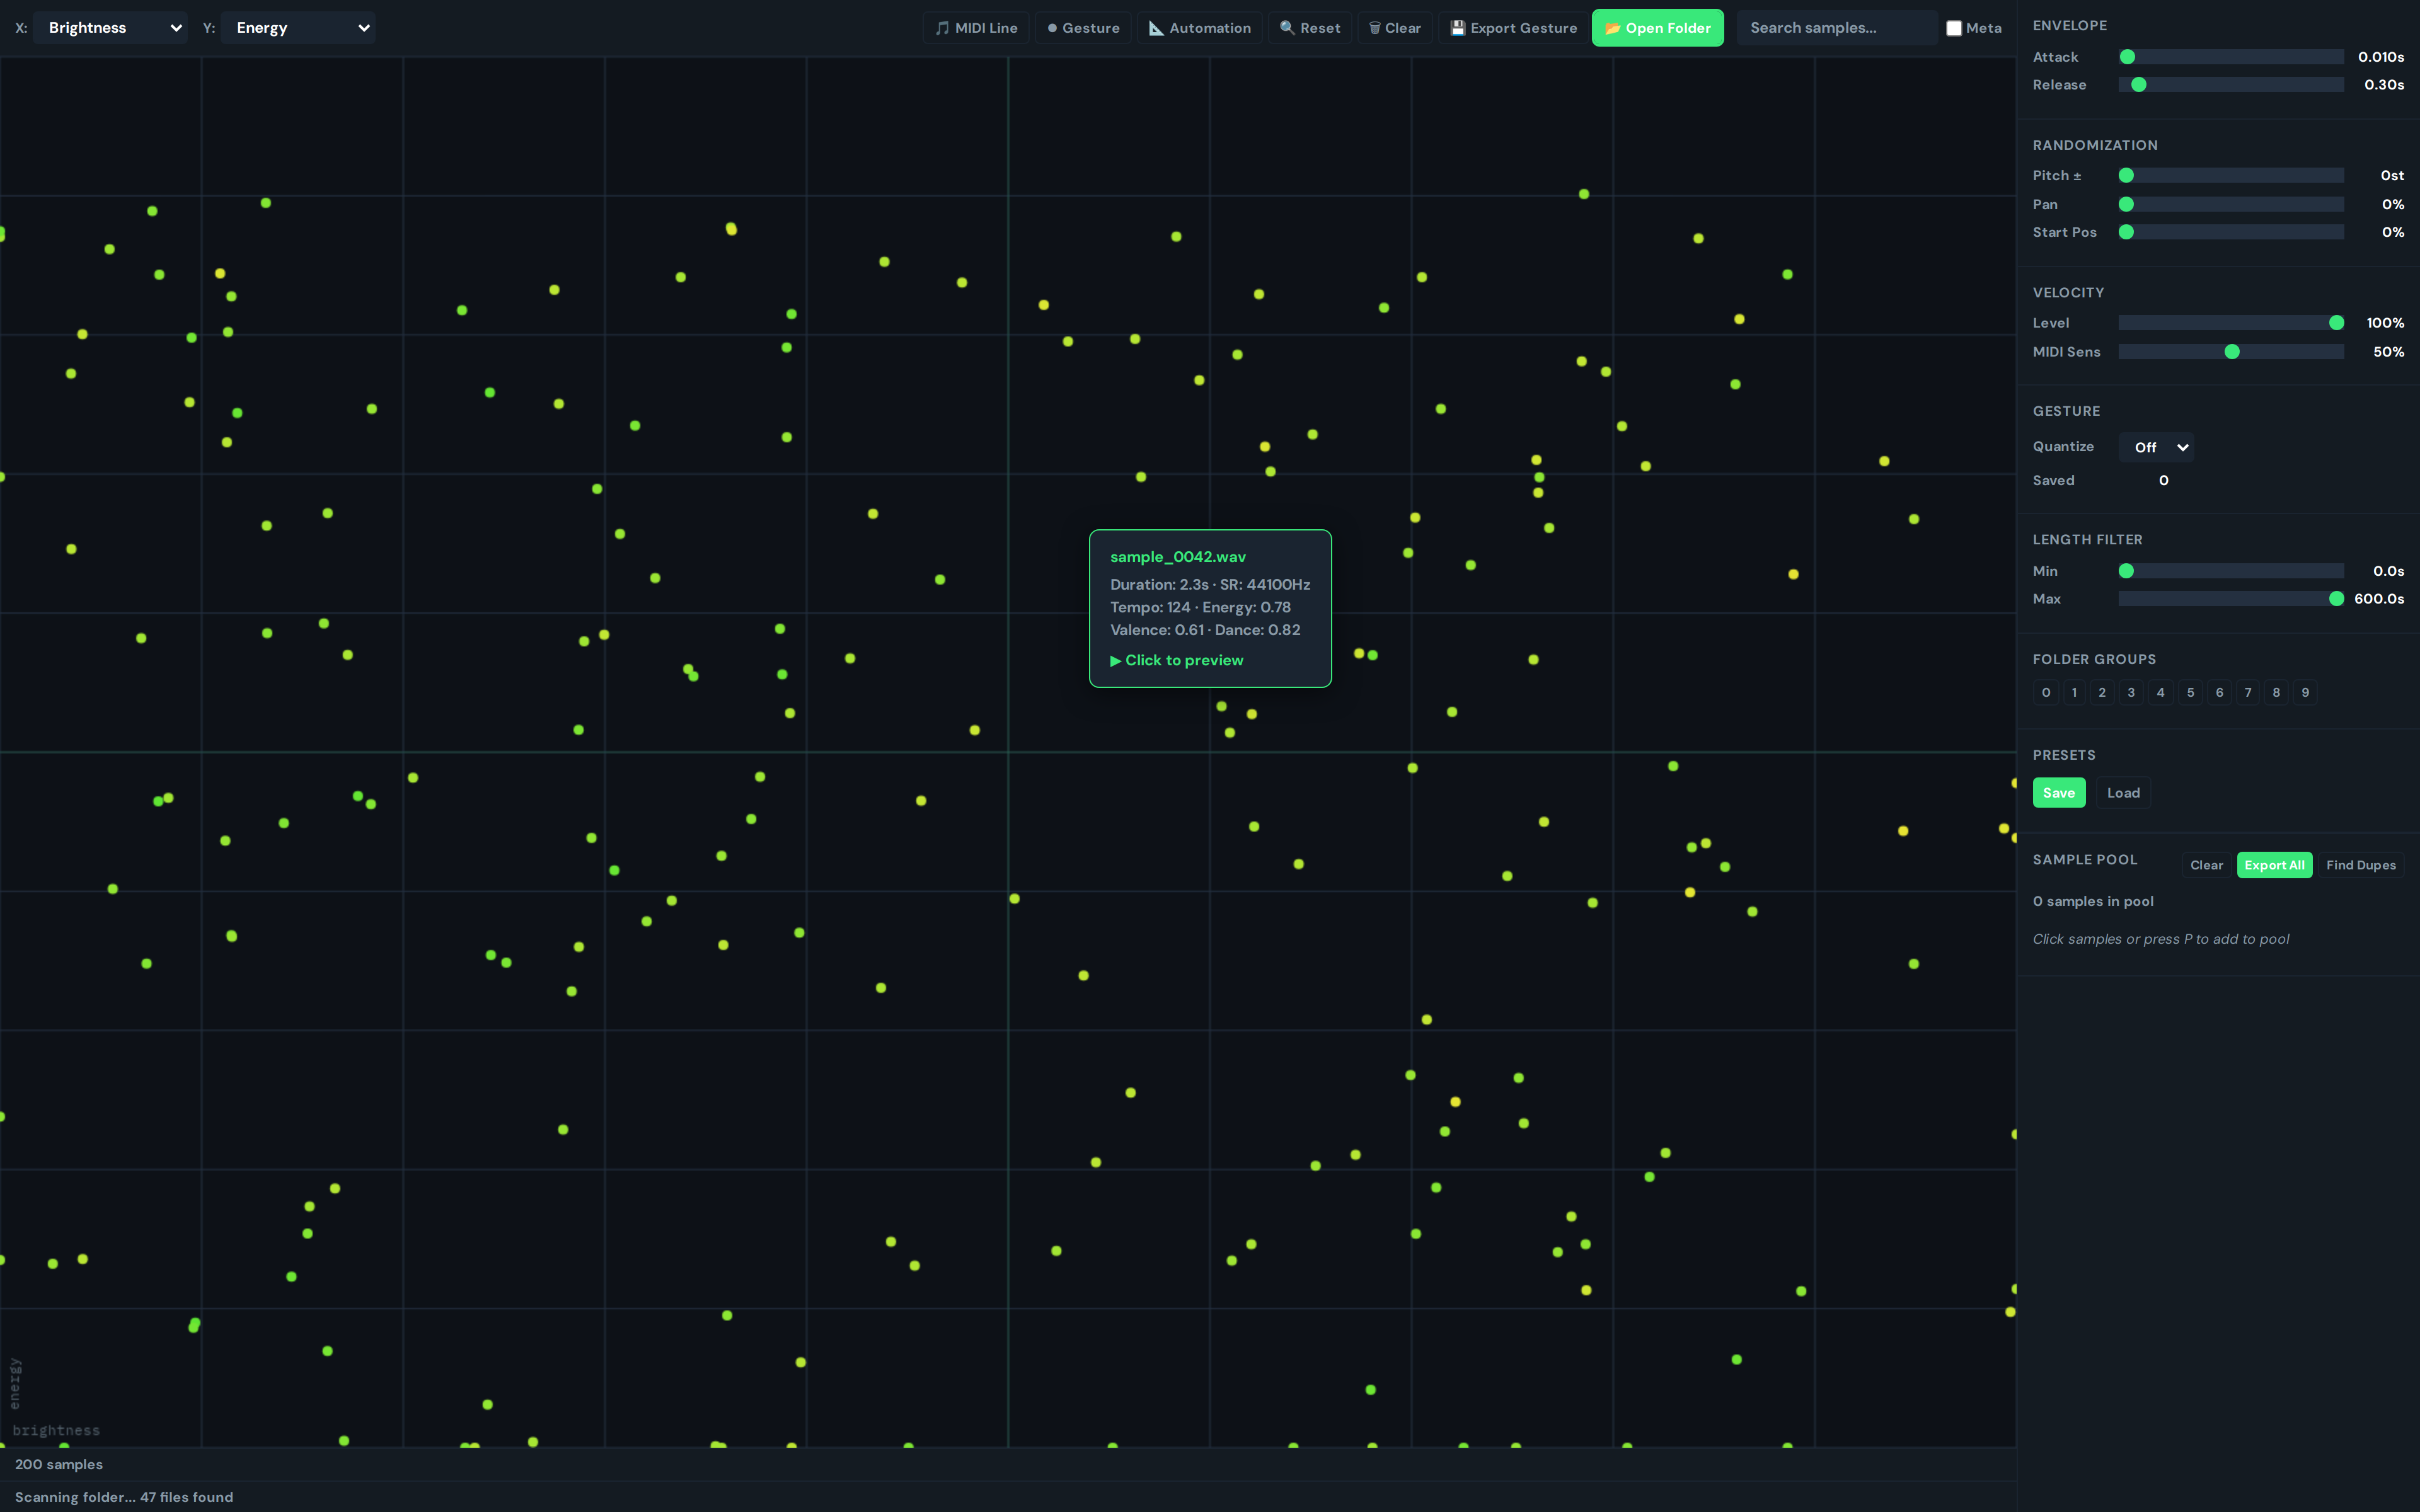The height and width of the screenshot is (1512, 2420).
Task: Open the Y axis Energy dropdown
Action: (x=298, y=28)
